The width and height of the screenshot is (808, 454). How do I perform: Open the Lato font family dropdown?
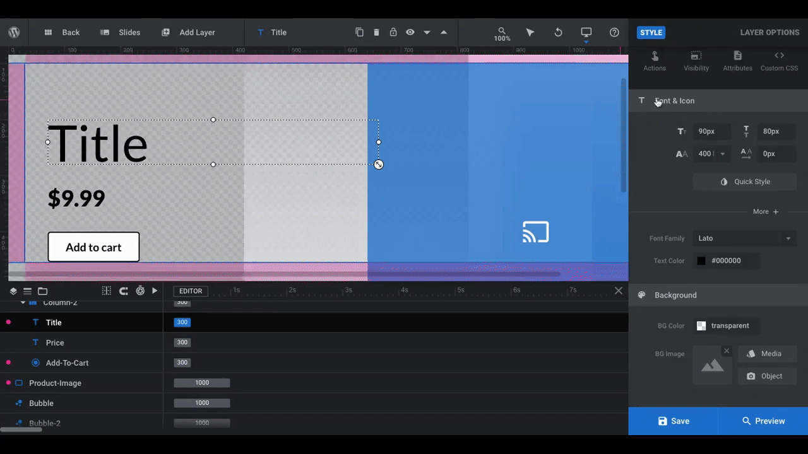[x=745, y=238]
